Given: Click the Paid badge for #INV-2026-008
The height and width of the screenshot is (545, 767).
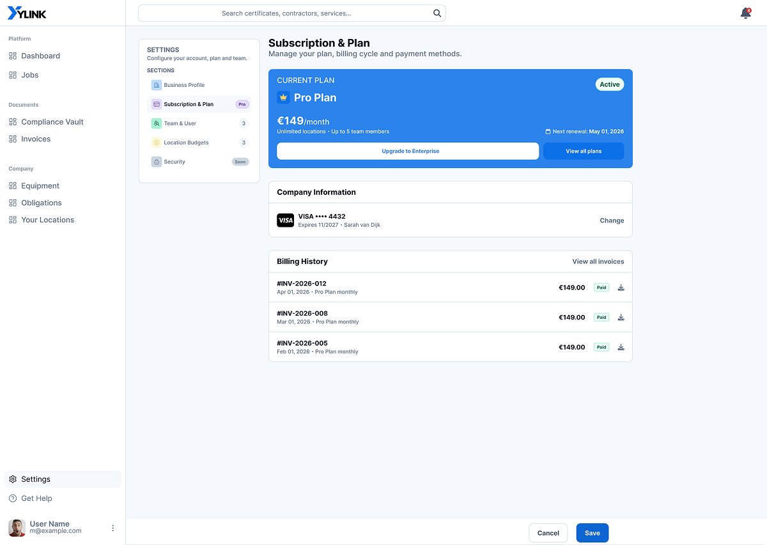Looking at the screenshot, I should point(601,318).
